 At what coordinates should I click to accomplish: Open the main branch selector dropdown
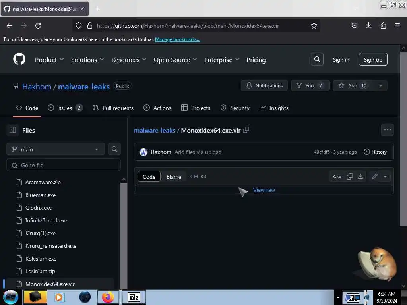[x=56, y=149]
